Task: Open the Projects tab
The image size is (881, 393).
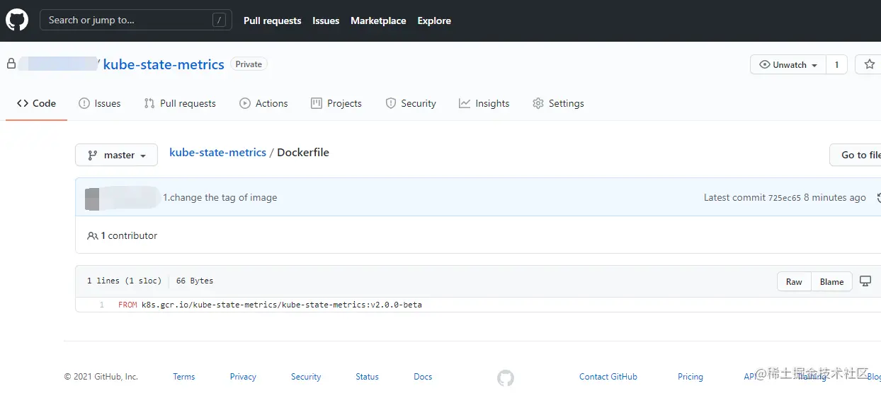Action: click(336, 103)
